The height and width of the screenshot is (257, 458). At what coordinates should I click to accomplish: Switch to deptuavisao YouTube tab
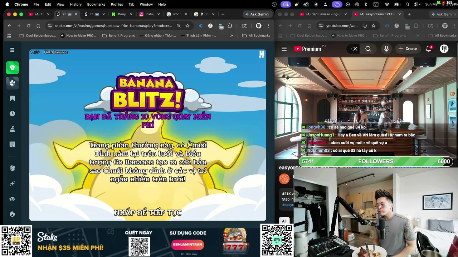(x=323, y=14)
